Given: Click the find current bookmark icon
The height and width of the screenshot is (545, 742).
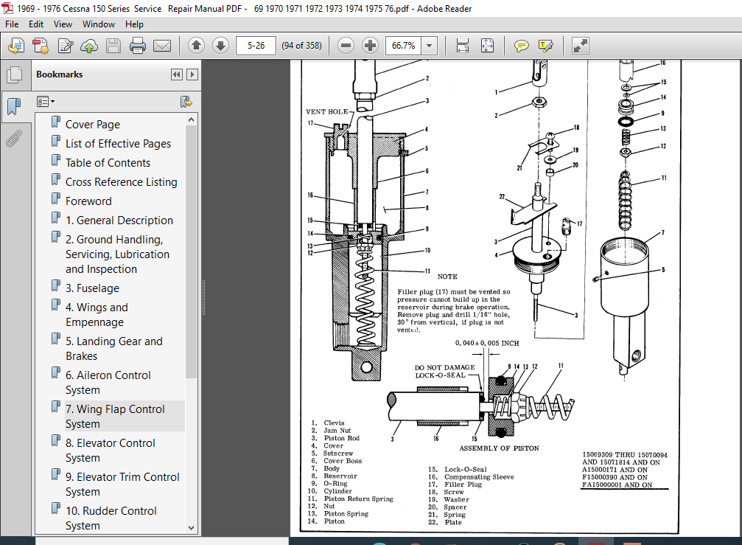Looking at the screenshot, I should (x=186, y=102).
